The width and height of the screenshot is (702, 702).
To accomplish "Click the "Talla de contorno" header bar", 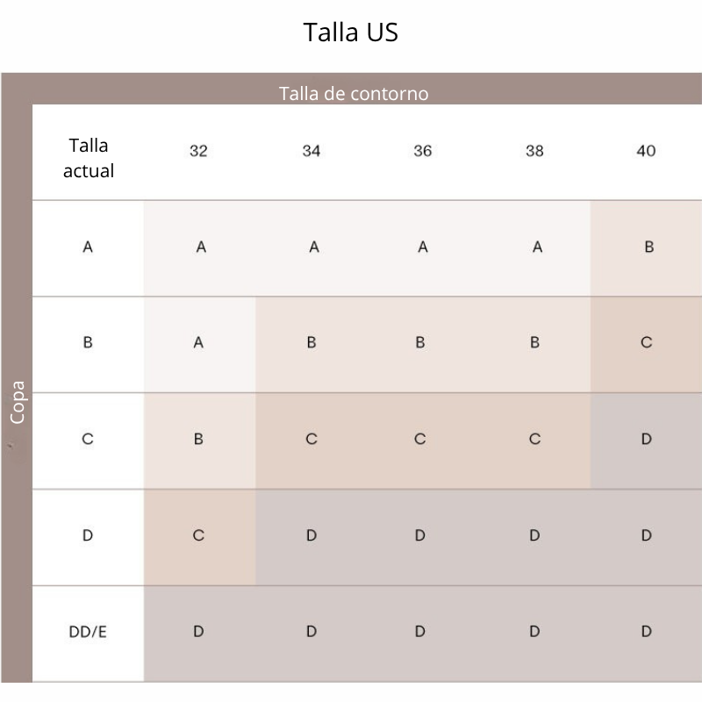I will pos(354,93).
